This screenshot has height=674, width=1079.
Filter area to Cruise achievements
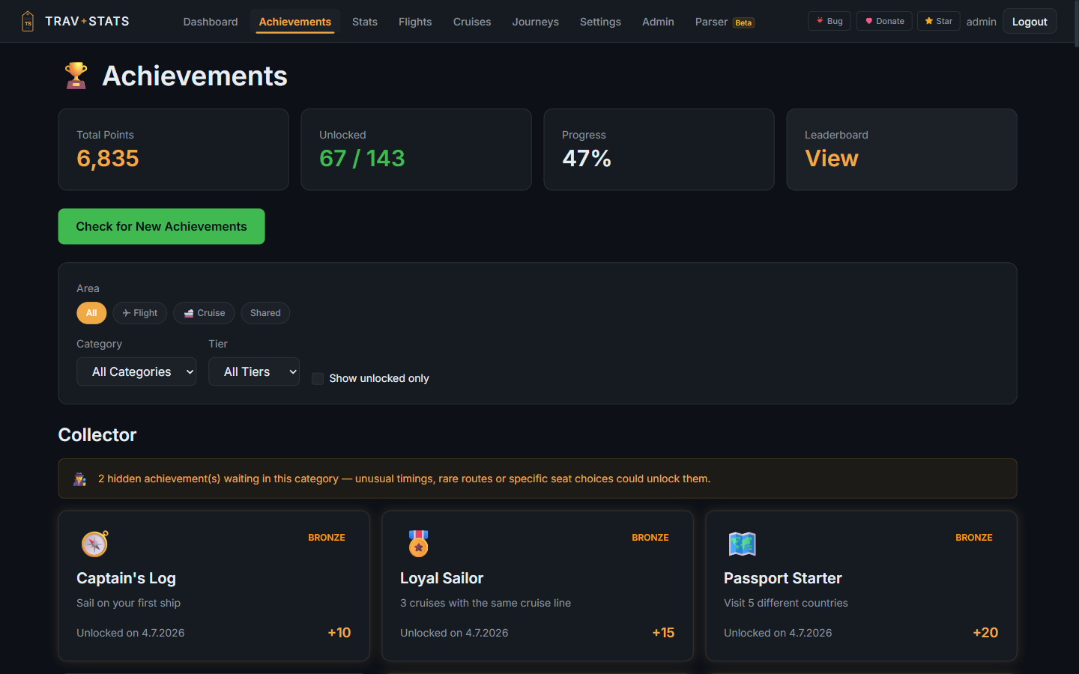[204, 313]
